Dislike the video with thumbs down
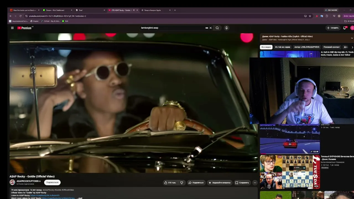The height and width of the screenshot is (199, 354). tap(182, 183)
